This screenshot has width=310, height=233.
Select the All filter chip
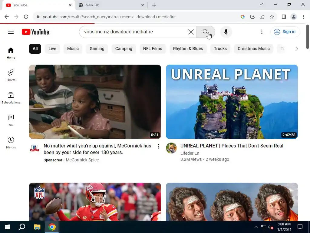pyautogui.click(x=35, y=49)
